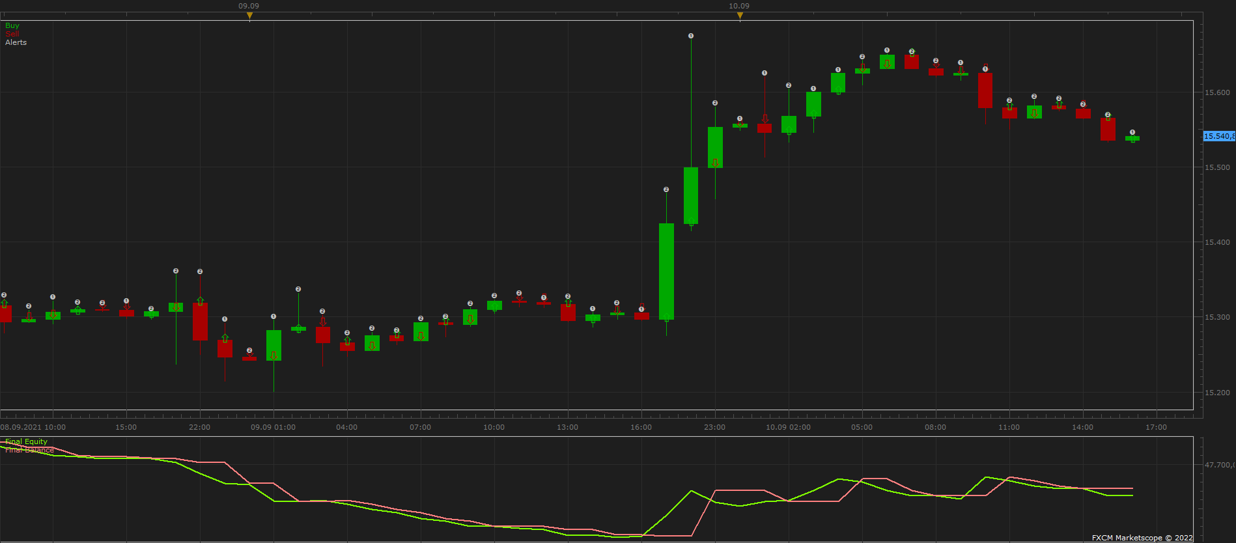Click the 15.600 price axis label
The height and width of the screenshot is (543, 1236).
[1217, 92]
